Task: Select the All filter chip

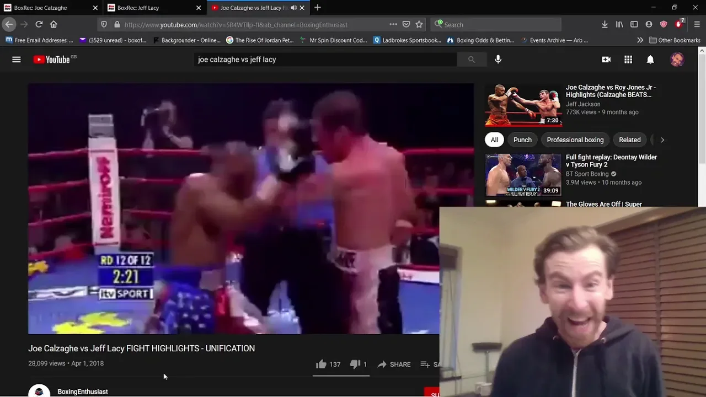Action: pos(494,140)
